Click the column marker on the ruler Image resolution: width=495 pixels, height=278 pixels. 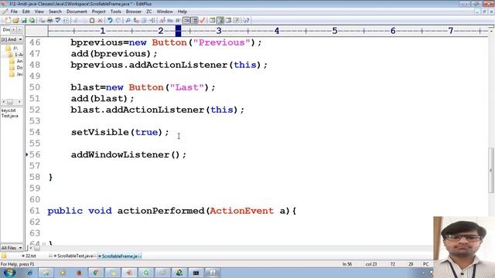[178, 31]
